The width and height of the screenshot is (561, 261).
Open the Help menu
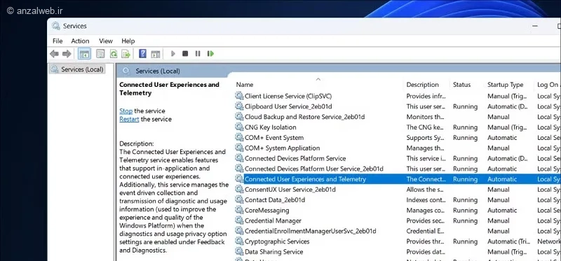point(128,41)
